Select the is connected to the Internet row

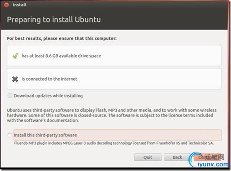[x=114, y=79]
